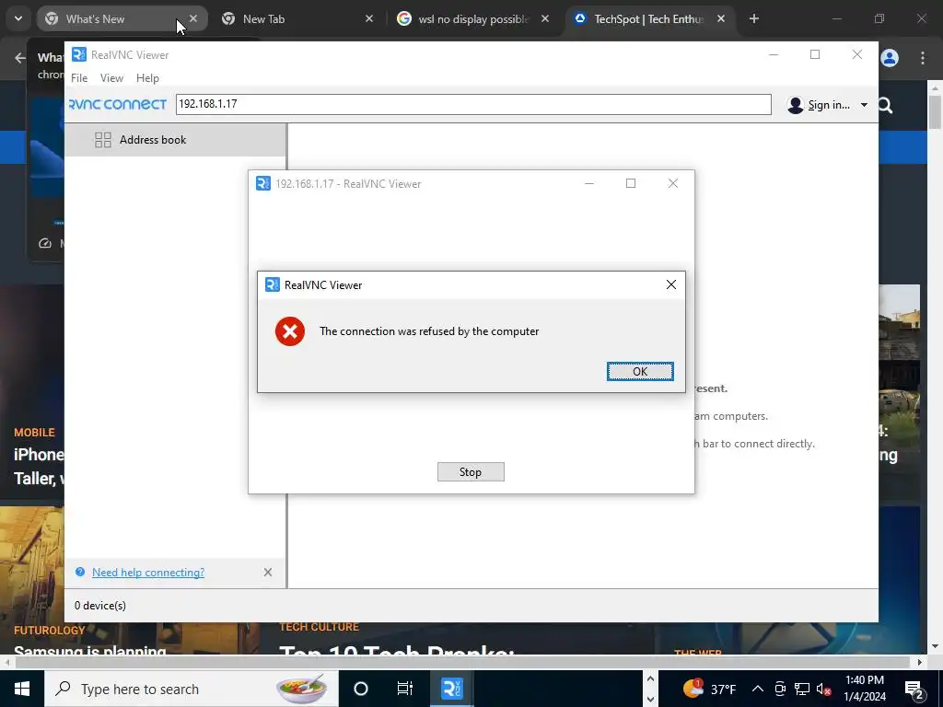Click the Type here to search box
Image resolution: width=943 pixels, height=707 pixels.
click(x=192, y=689)
